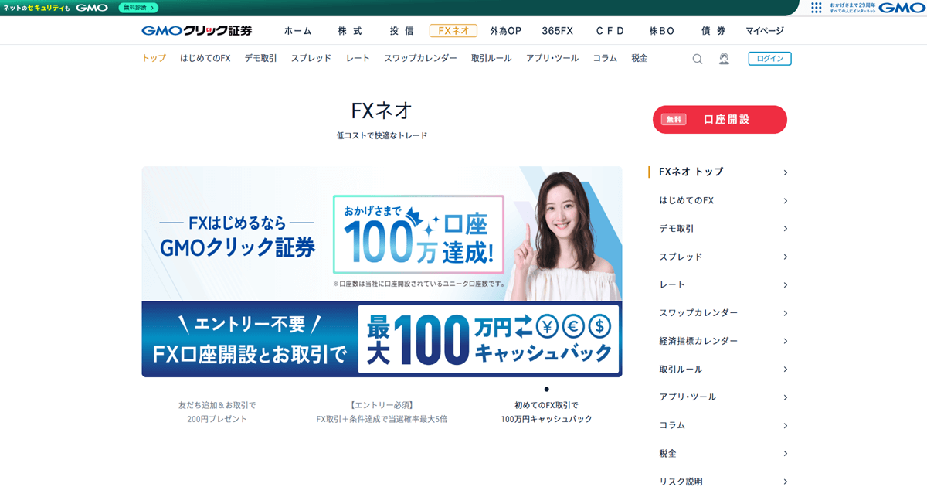Screen dimensions: 927x487
Task: Select the 初めてのFX取引で100万円キャッシュバック slide
Action: pyautogui.click(x=546, y=412)
